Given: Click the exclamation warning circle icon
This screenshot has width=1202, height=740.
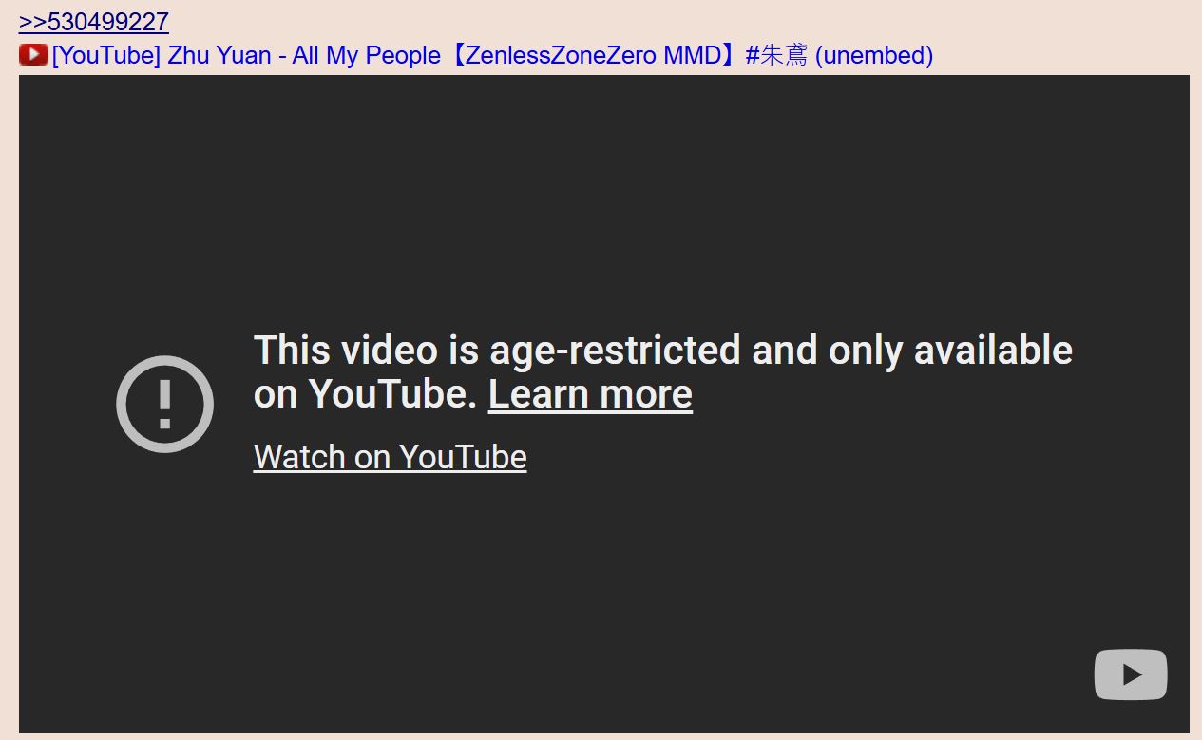Looking at the screenshot, I should (164, 404).
